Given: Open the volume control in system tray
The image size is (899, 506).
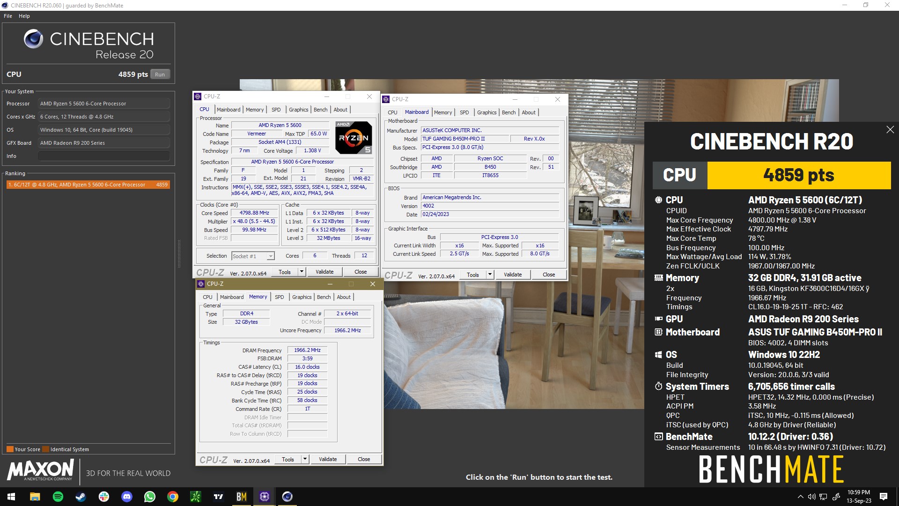Looking at the screenshot, I should pos(812,497).
